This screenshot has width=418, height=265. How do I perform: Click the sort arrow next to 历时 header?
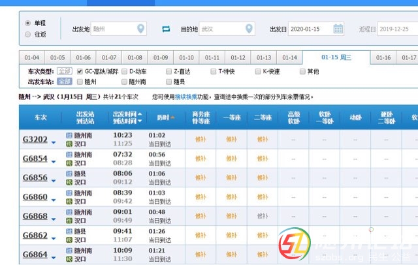[173, 117]
